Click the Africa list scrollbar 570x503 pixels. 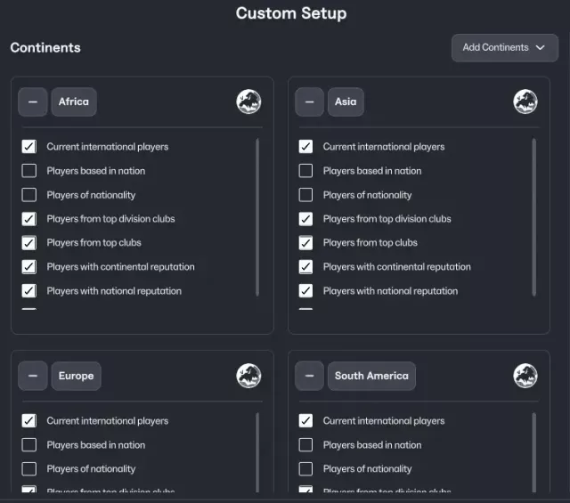coord(257,217)
